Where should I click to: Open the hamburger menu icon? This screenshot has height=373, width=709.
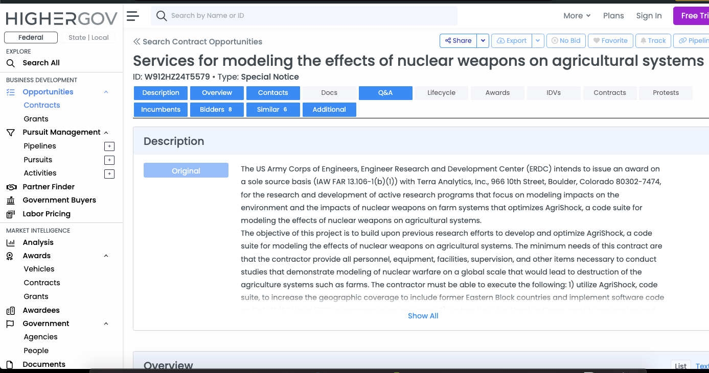(133, 16)
